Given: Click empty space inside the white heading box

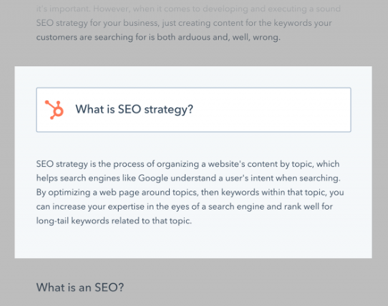Looking at the screenshot, I should [272, 110].
